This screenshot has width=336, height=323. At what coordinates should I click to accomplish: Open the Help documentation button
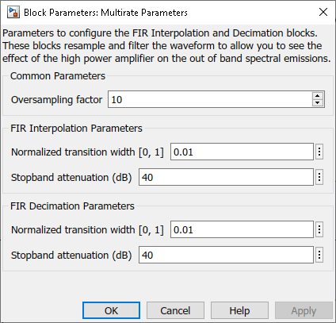click(239, 310)
